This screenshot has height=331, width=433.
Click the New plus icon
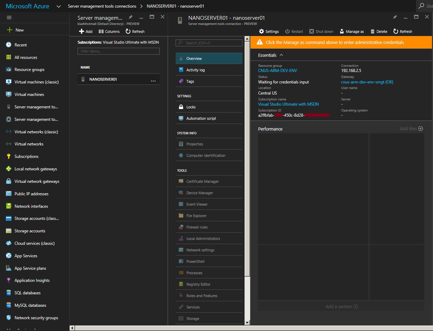9,30
